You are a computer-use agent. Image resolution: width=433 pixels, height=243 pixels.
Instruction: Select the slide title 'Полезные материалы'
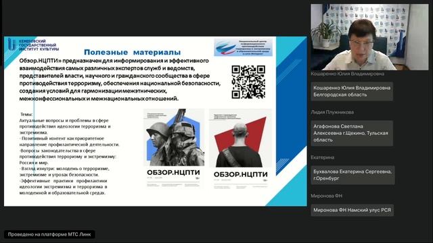[x=133, y=52]
